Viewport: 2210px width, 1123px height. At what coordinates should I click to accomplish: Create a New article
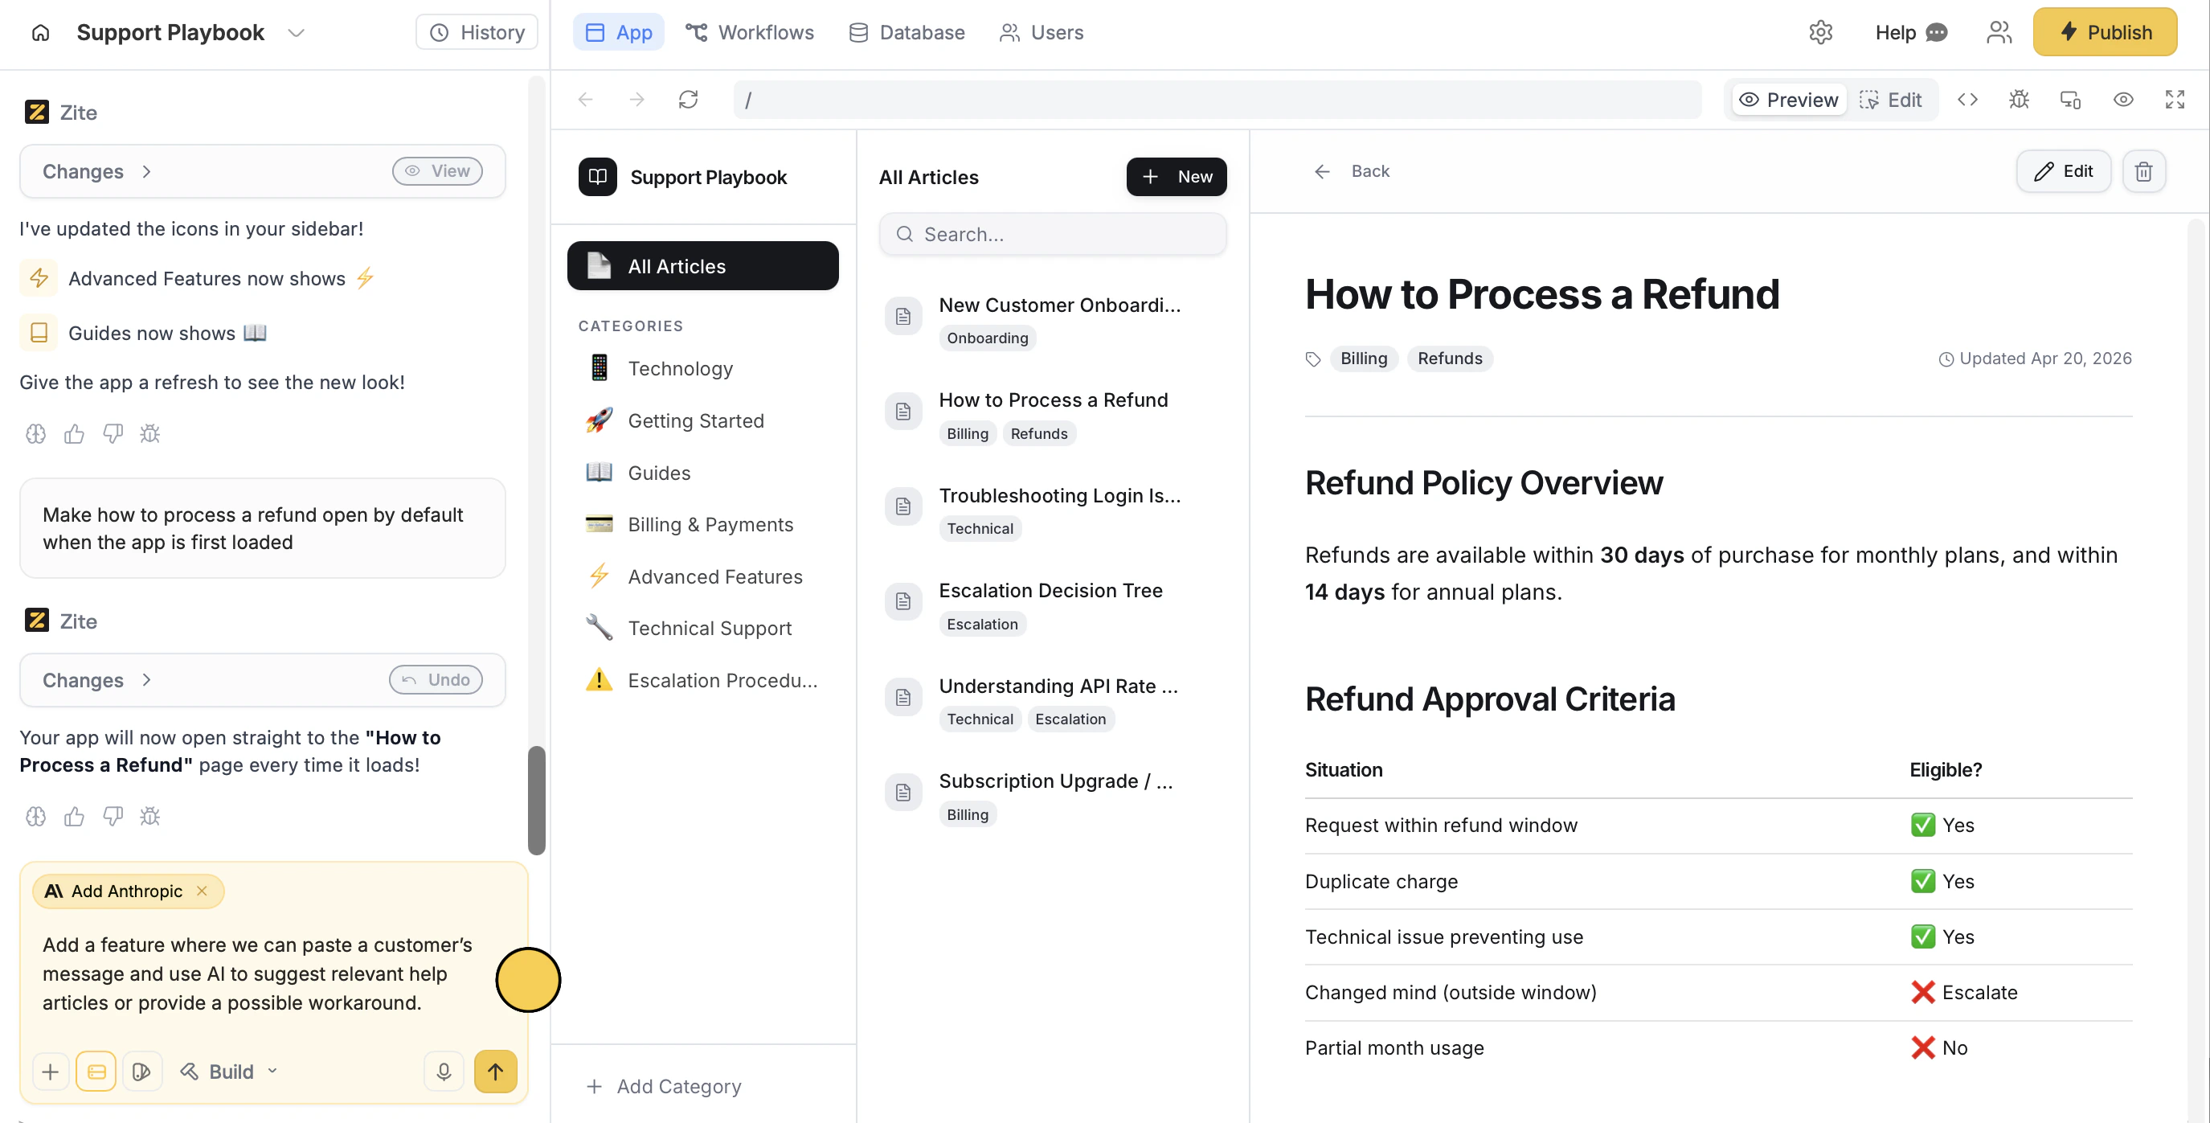(x=1176, y=177)
